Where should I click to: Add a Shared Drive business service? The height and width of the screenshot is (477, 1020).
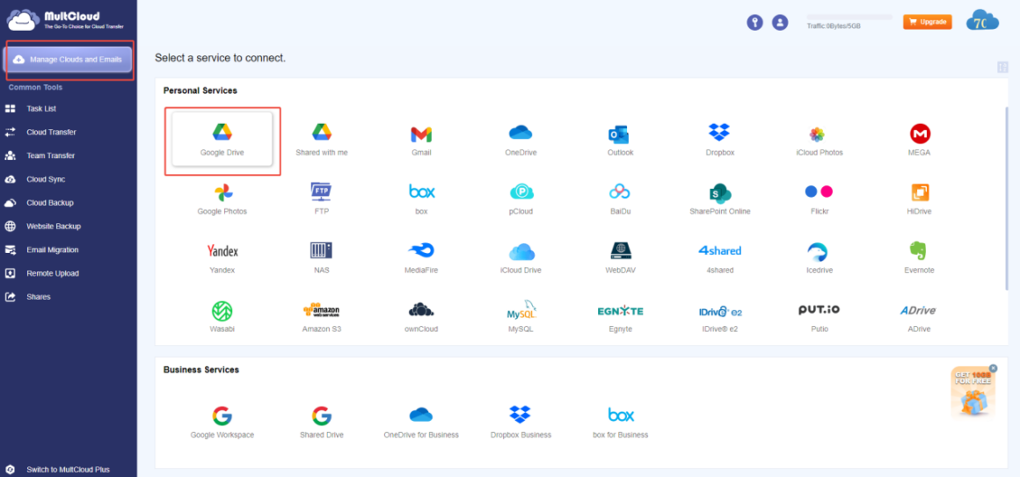pyautogui.click(x=321, y=423)
